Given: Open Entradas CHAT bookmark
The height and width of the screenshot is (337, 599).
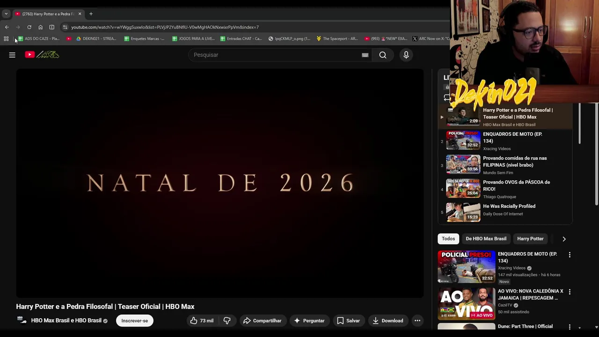Looking at the screenshot, I should coord(241,38).
